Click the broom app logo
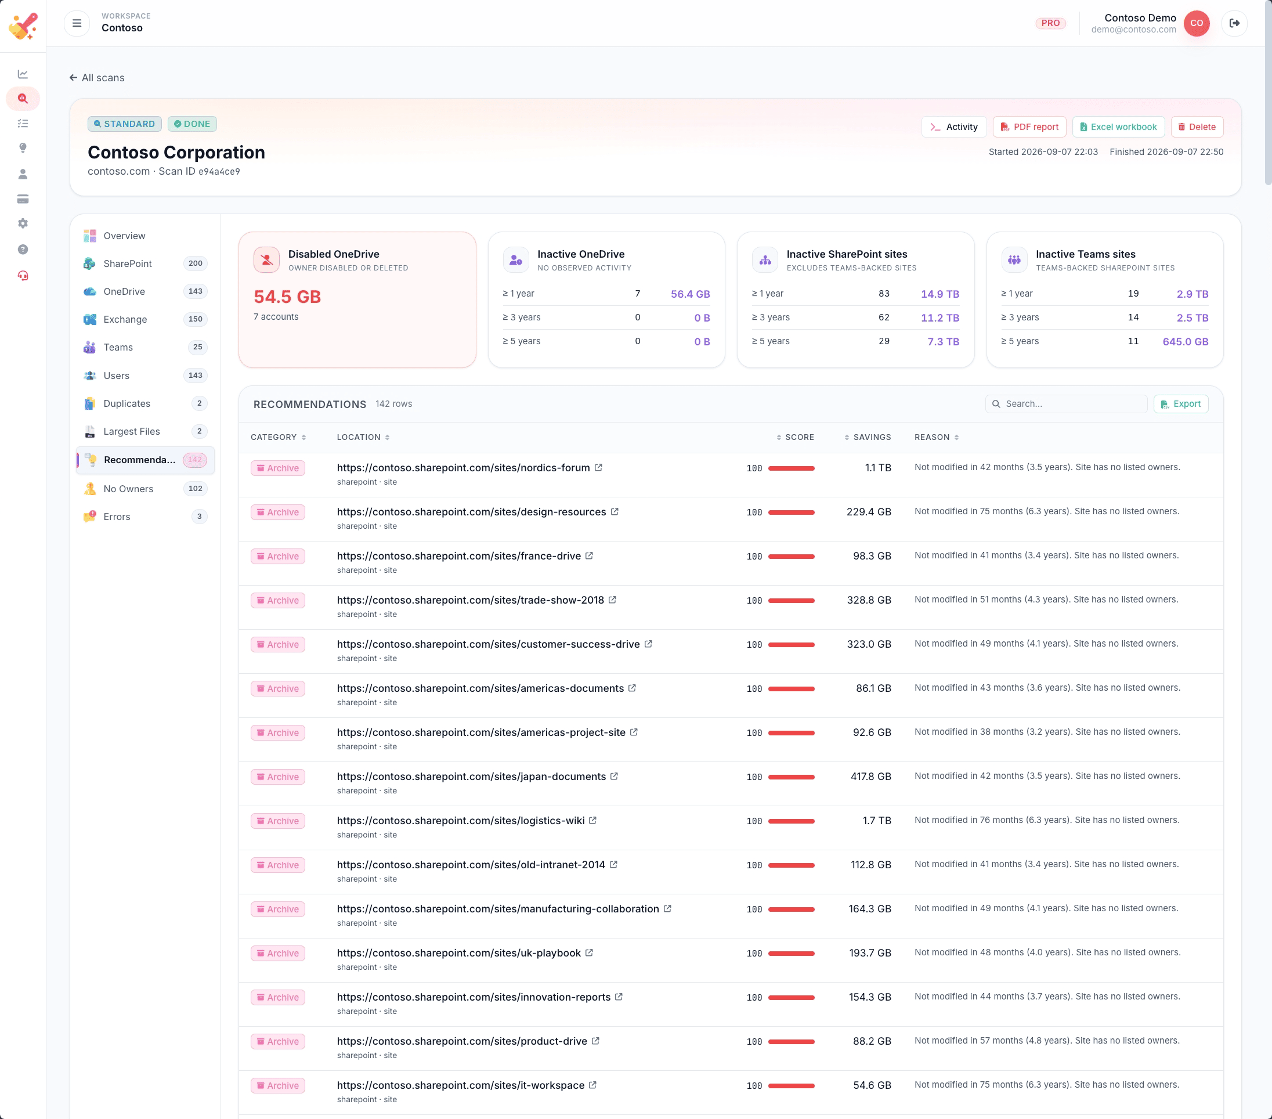The width and height of the screenshot is (1272, 1119). point(23,26)
